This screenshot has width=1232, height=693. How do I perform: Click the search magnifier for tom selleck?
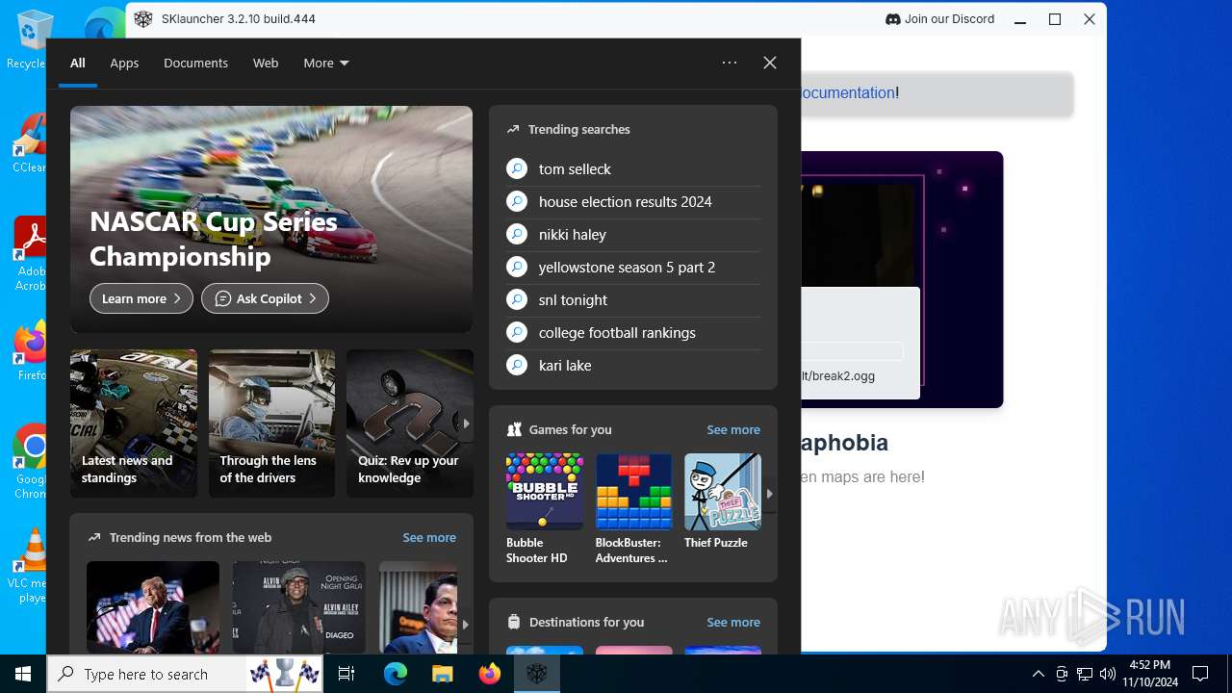(x=517, y=168)
